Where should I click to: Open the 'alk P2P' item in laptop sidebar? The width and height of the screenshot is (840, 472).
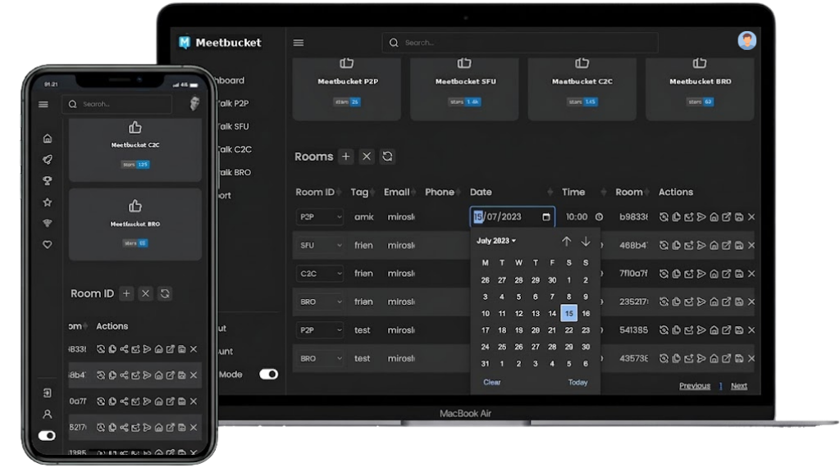[234, 103]
